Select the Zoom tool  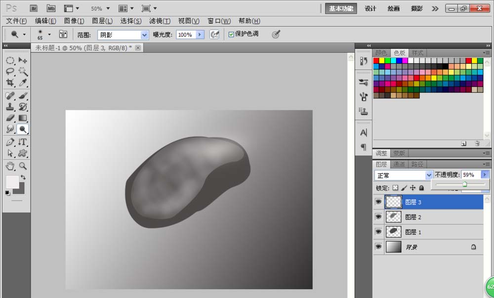coord(23,166)
